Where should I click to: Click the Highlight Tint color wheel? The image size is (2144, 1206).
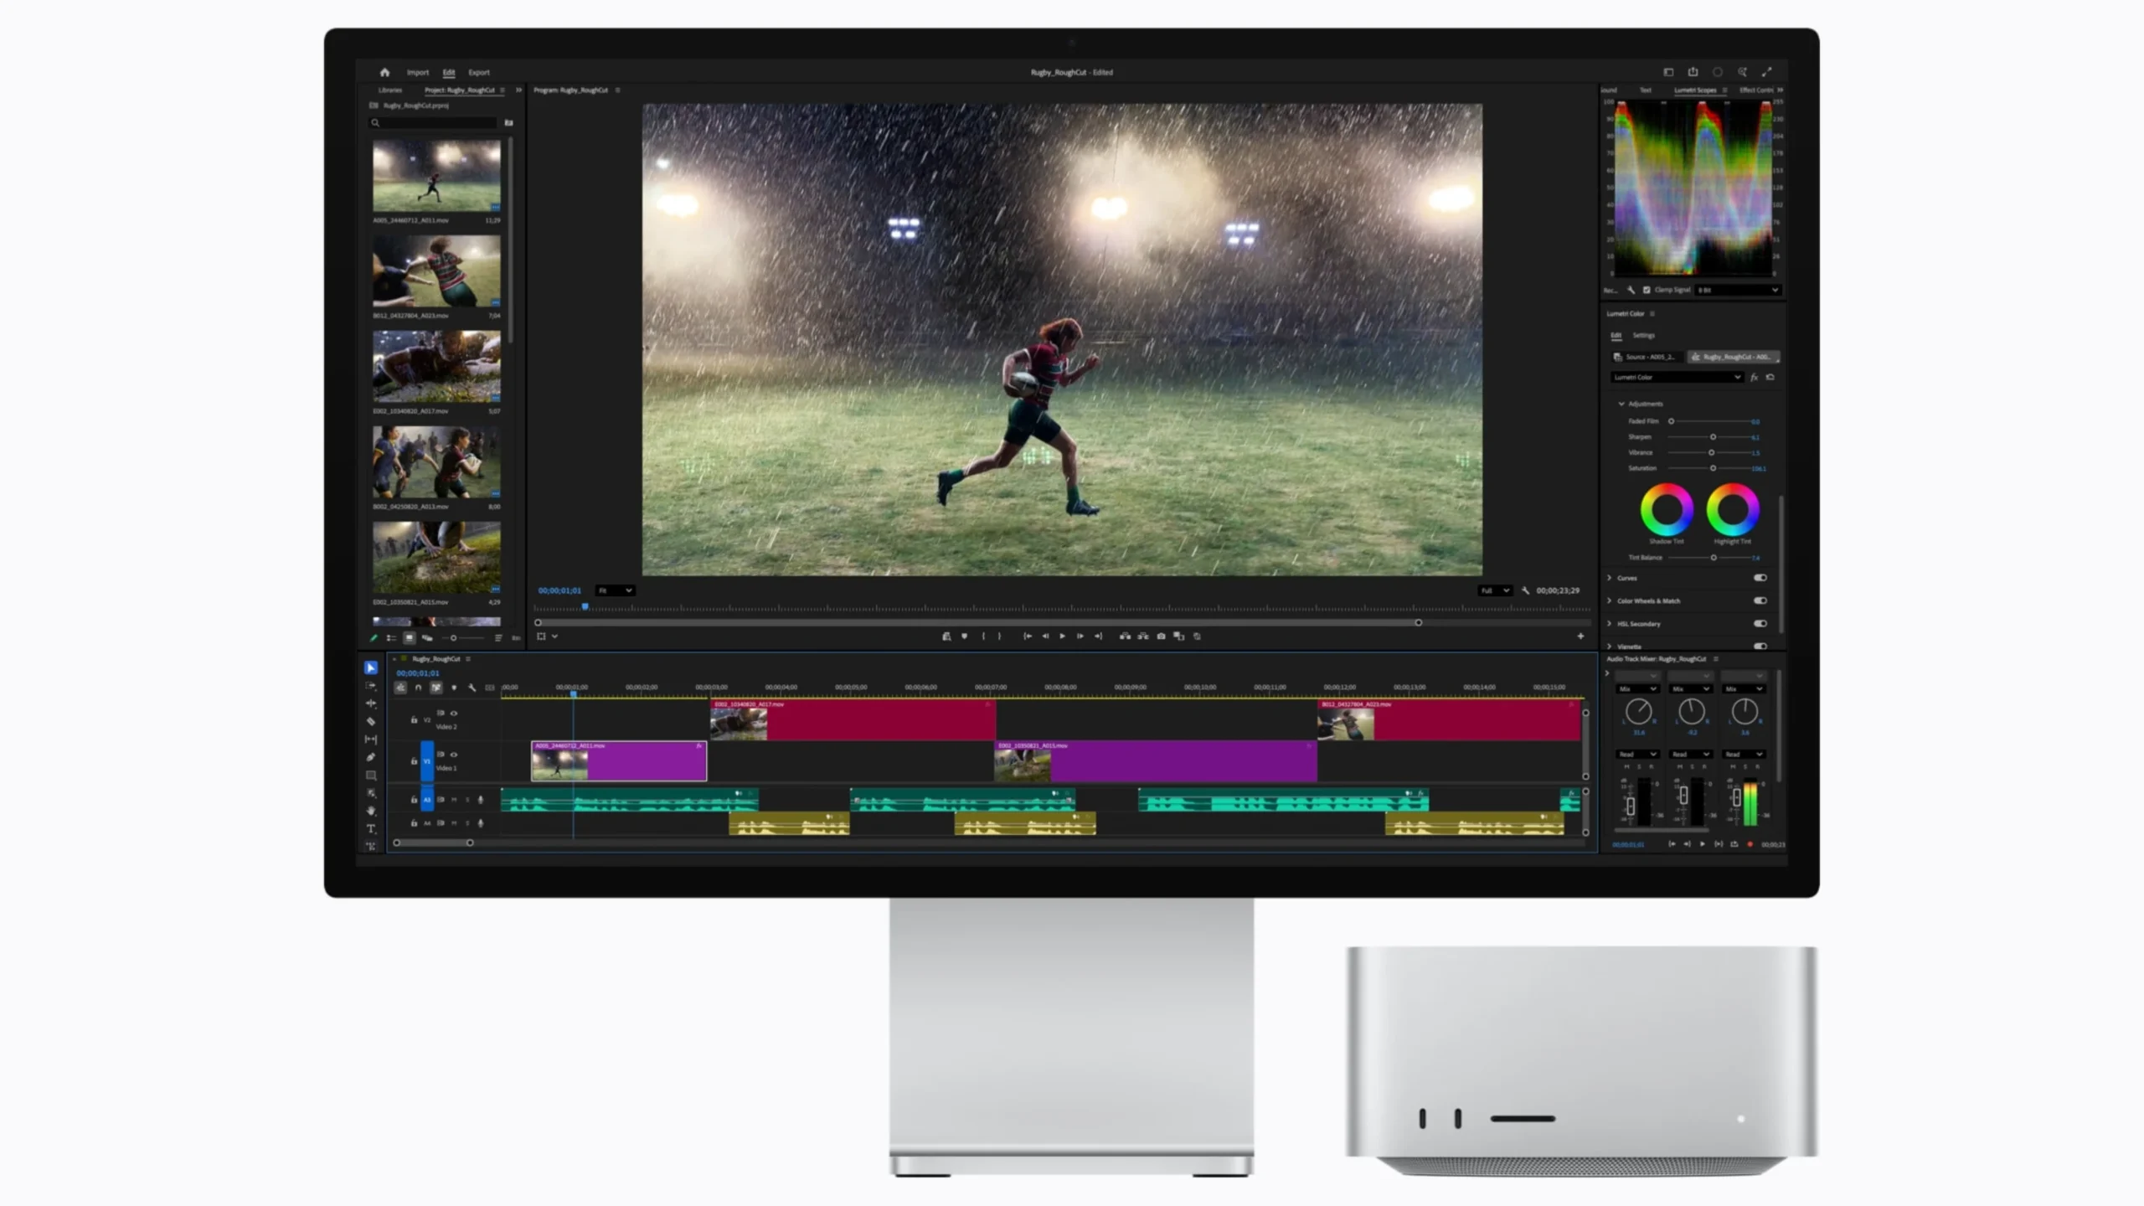[1733, 509]
